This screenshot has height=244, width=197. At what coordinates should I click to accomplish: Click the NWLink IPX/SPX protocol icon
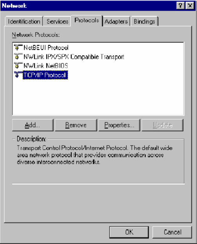coord(18,56)
